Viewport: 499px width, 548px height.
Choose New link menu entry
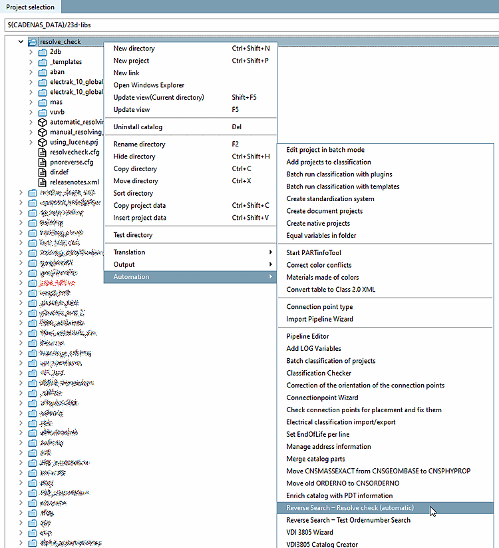click(x=190, y=73)
